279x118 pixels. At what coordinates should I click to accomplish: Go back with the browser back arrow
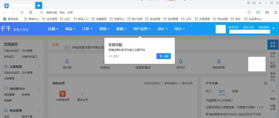click(x=4, y=12)
